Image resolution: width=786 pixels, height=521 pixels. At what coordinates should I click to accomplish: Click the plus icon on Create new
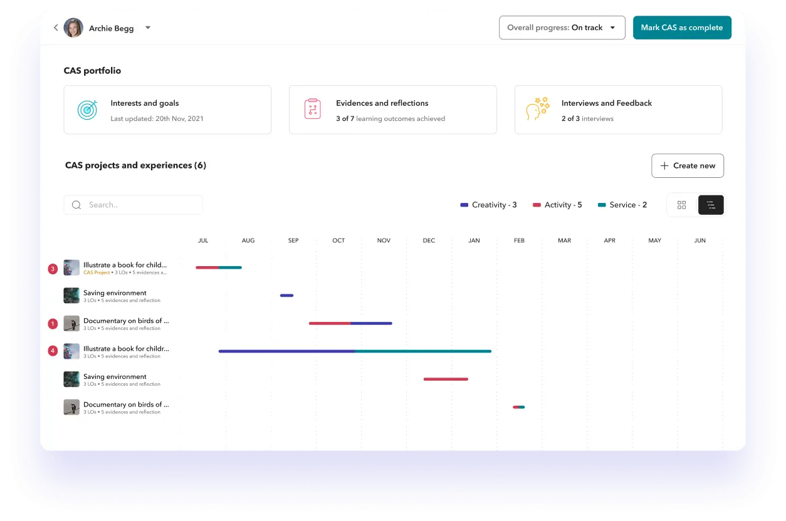pyautogui.click(x=664, y=165)
